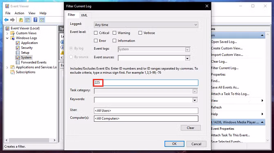Image resolution: width=274 pixels, height=153 pixels.
Task: Switch to the XML tab
Action: point(84,15)
